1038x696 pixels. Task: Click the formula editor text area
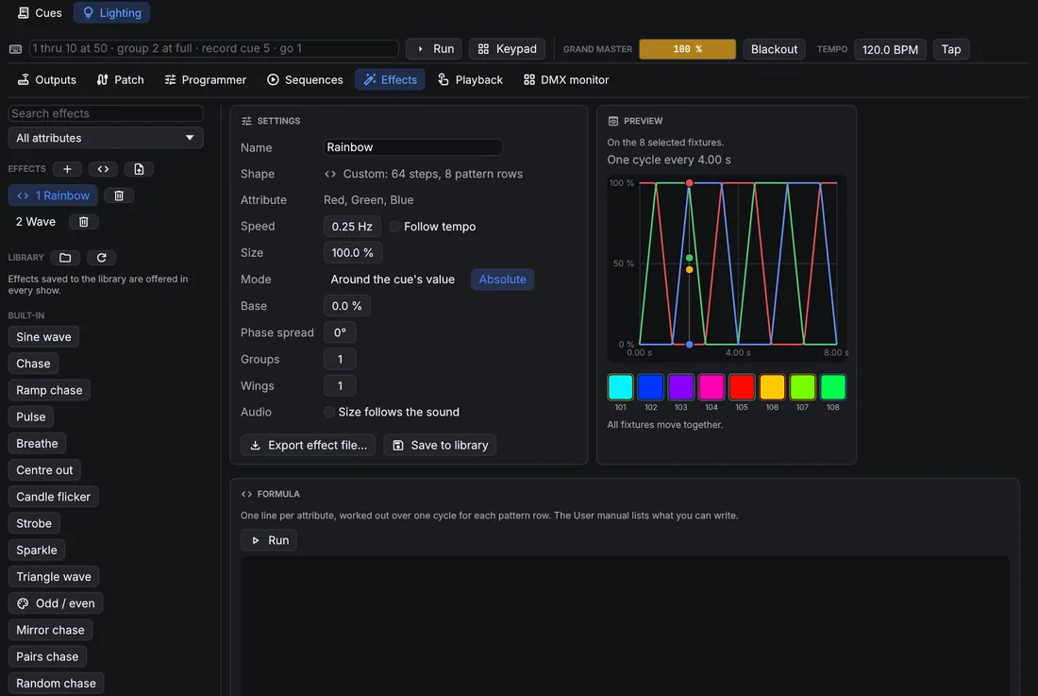tap(625, 626)
